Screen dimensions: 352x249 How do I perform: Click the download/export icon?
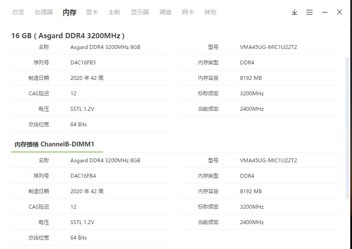pyautogui.click(x=294, y=12)
